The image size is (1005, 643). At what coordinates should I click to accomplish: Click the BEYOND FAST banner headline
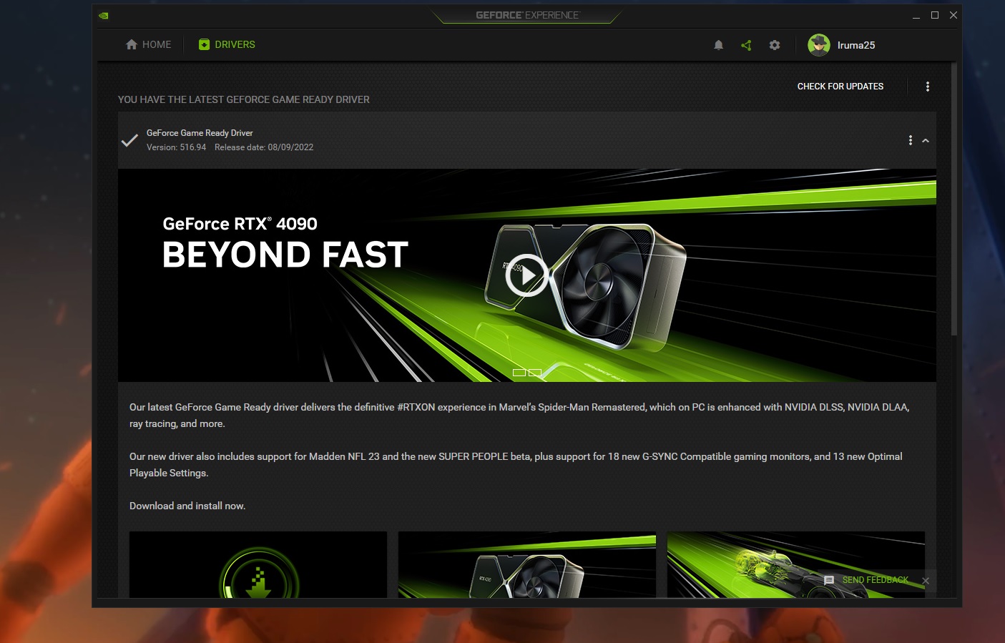tap(285, 255)
